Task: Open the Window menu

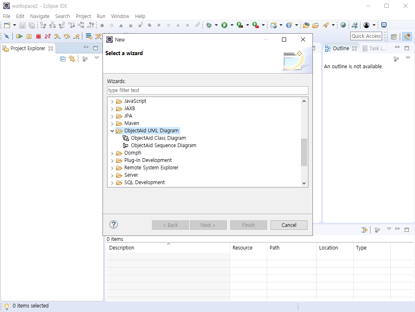Action: click(120, 16)
